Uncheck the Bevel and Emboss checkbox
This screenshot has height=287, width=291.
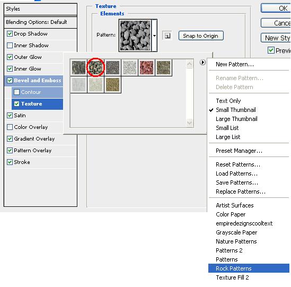click(10, 81)
